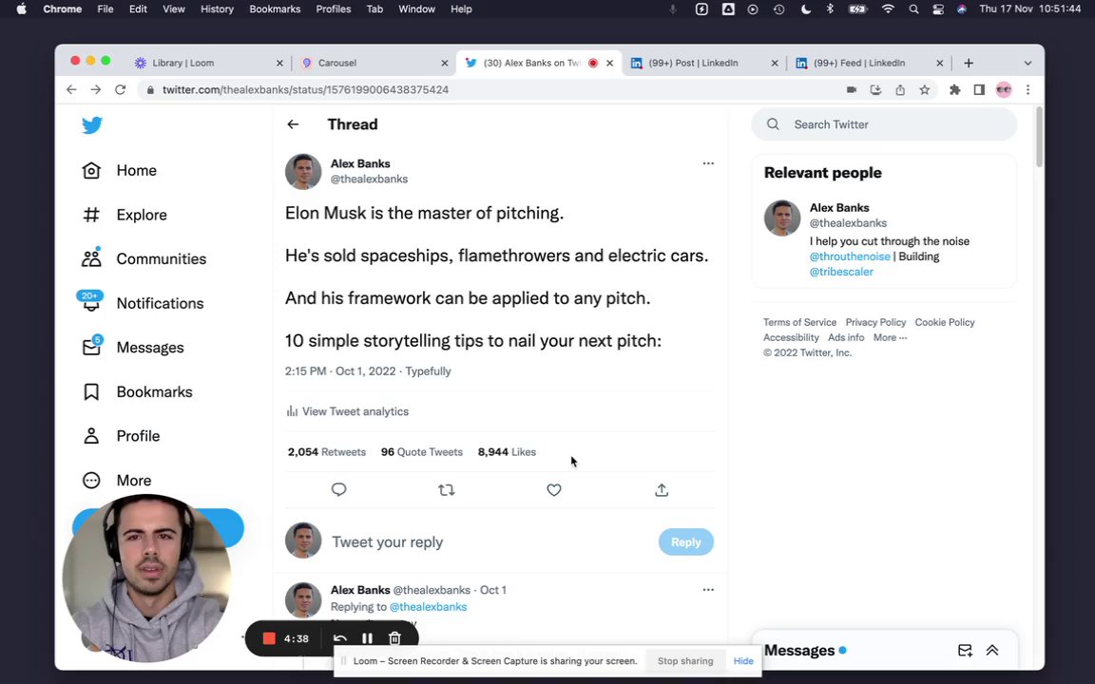Bookmark page with Chrome star icon
This screenshot has width=1095, height=684.
(x=925, y=90)
